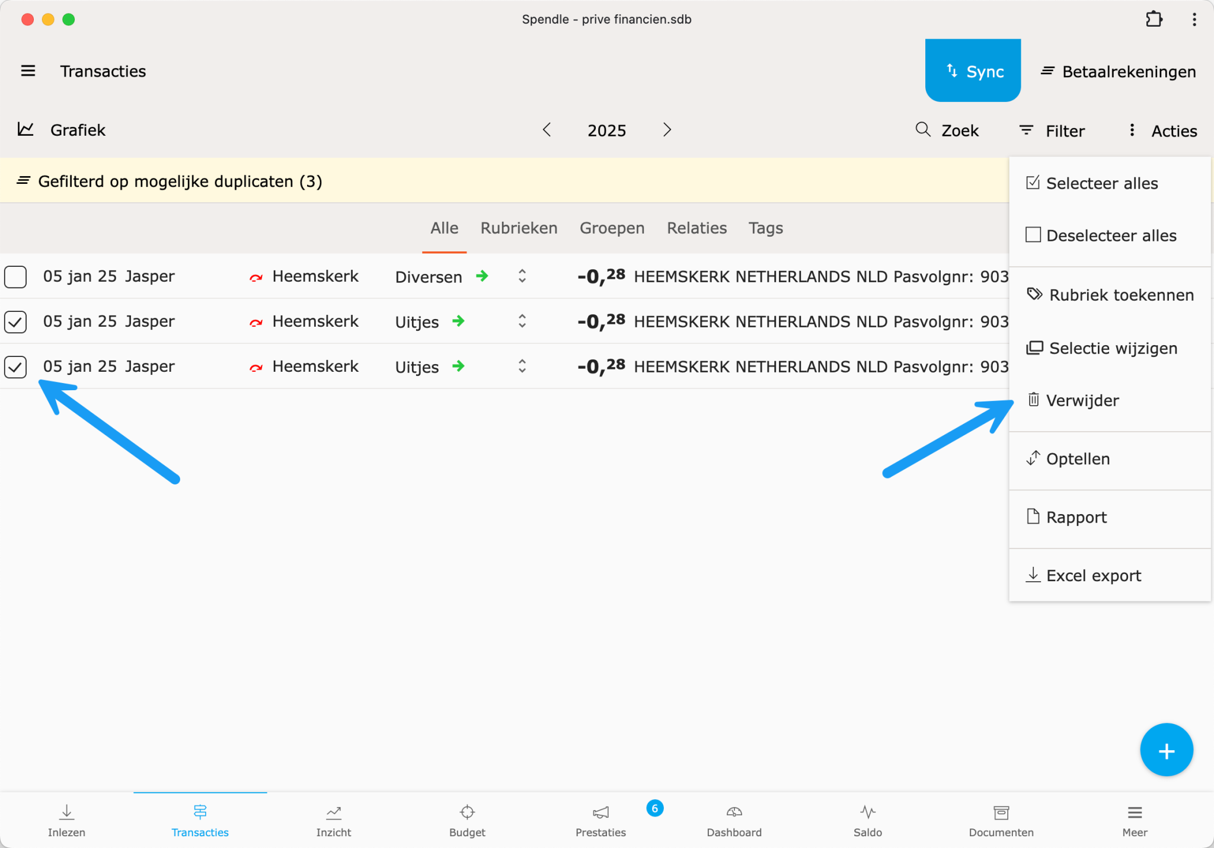Choose Deselecteer alles from the menu
The height and width of the screenshot is (848, 1214).
[1109, 235]
